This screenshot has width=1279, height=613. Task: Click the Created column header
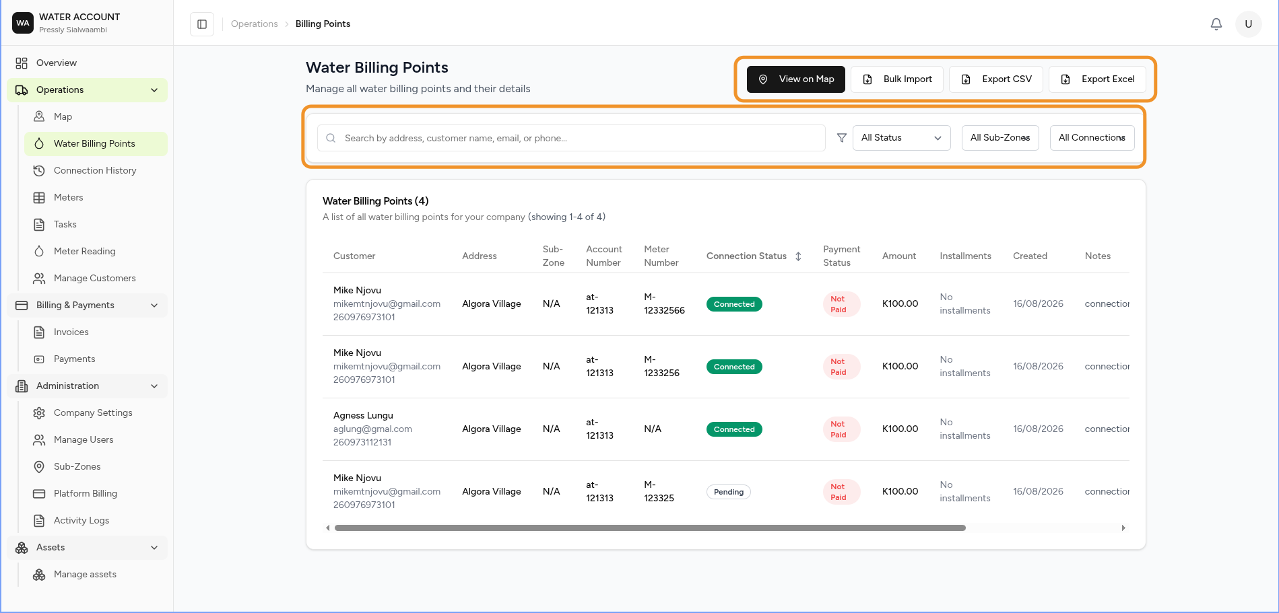tap(1030, 256)
